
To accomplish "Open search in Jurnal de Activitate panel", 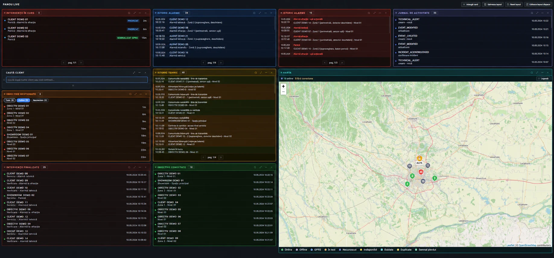I will tap(532, 13).
